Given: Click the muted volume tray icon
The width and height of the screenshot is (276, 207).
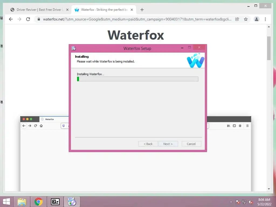Looking at the screenshot, I should (251, 202).
